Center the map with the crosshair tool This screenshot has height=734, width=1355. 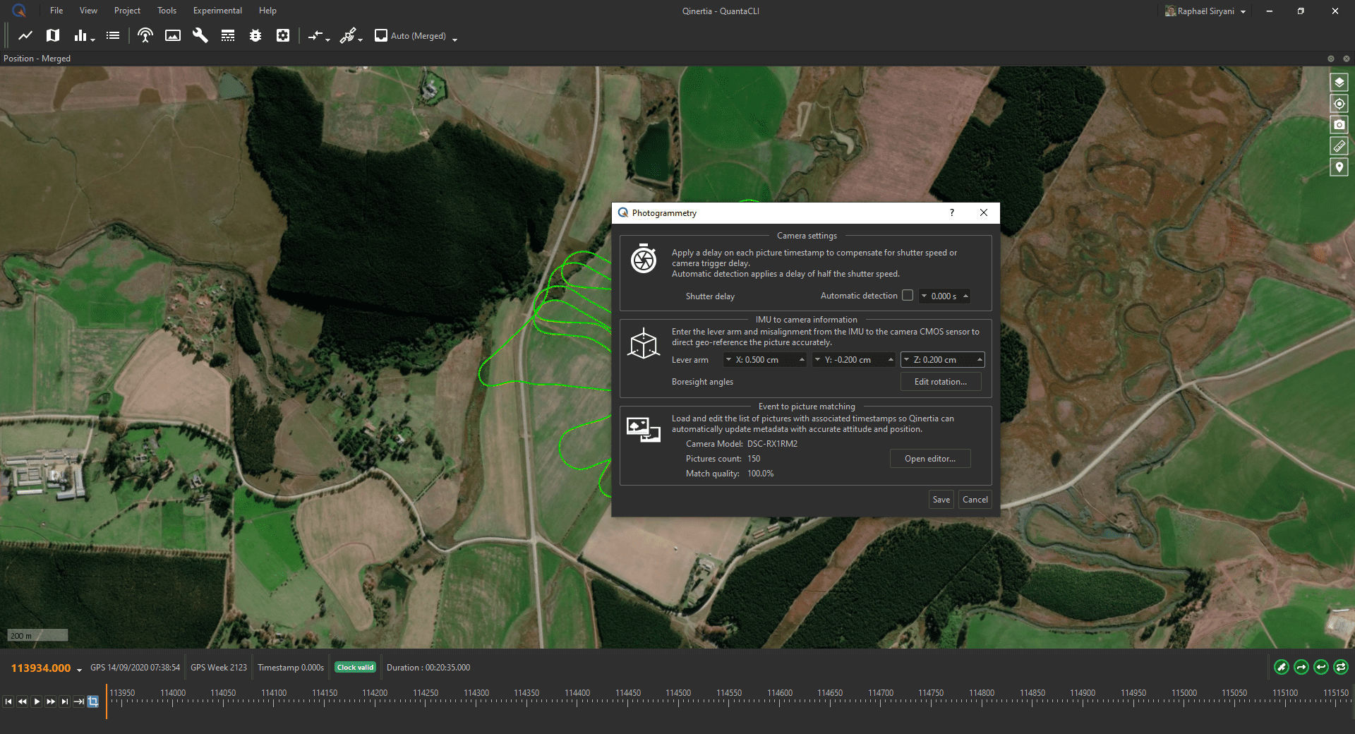pyautogui.click(x=1339, y=103)
